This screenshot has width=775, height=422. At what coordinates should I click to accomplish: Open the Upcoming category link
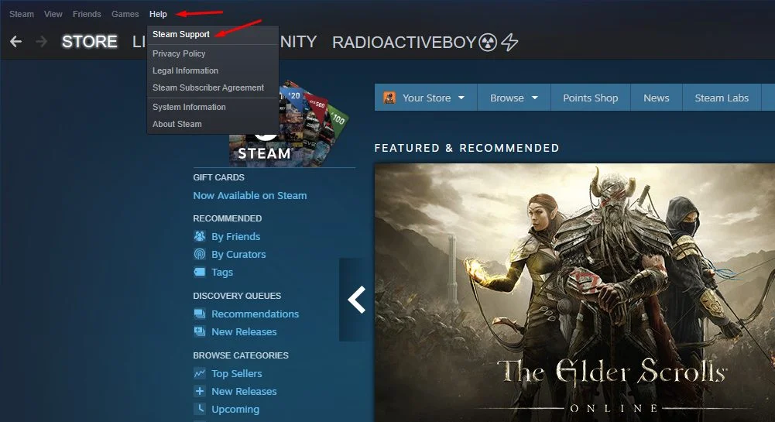(235, 409)
